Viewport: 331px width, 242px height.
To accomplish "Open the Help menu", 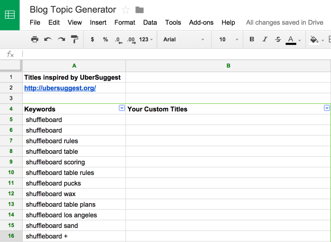I will [228, 22].
